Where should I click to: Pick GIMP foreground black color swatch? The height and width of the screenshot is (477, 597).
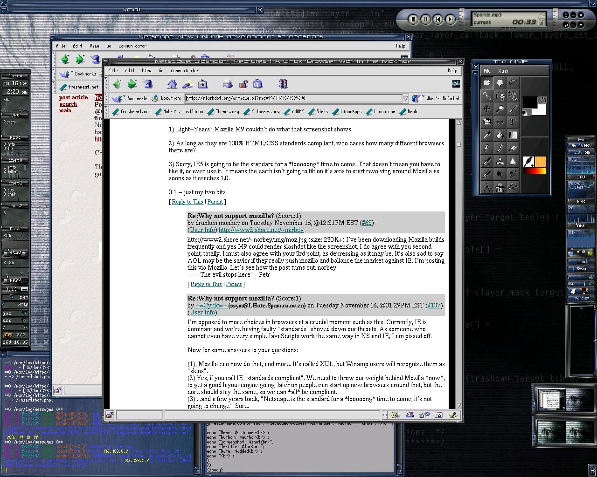click(x=529, y=102)
